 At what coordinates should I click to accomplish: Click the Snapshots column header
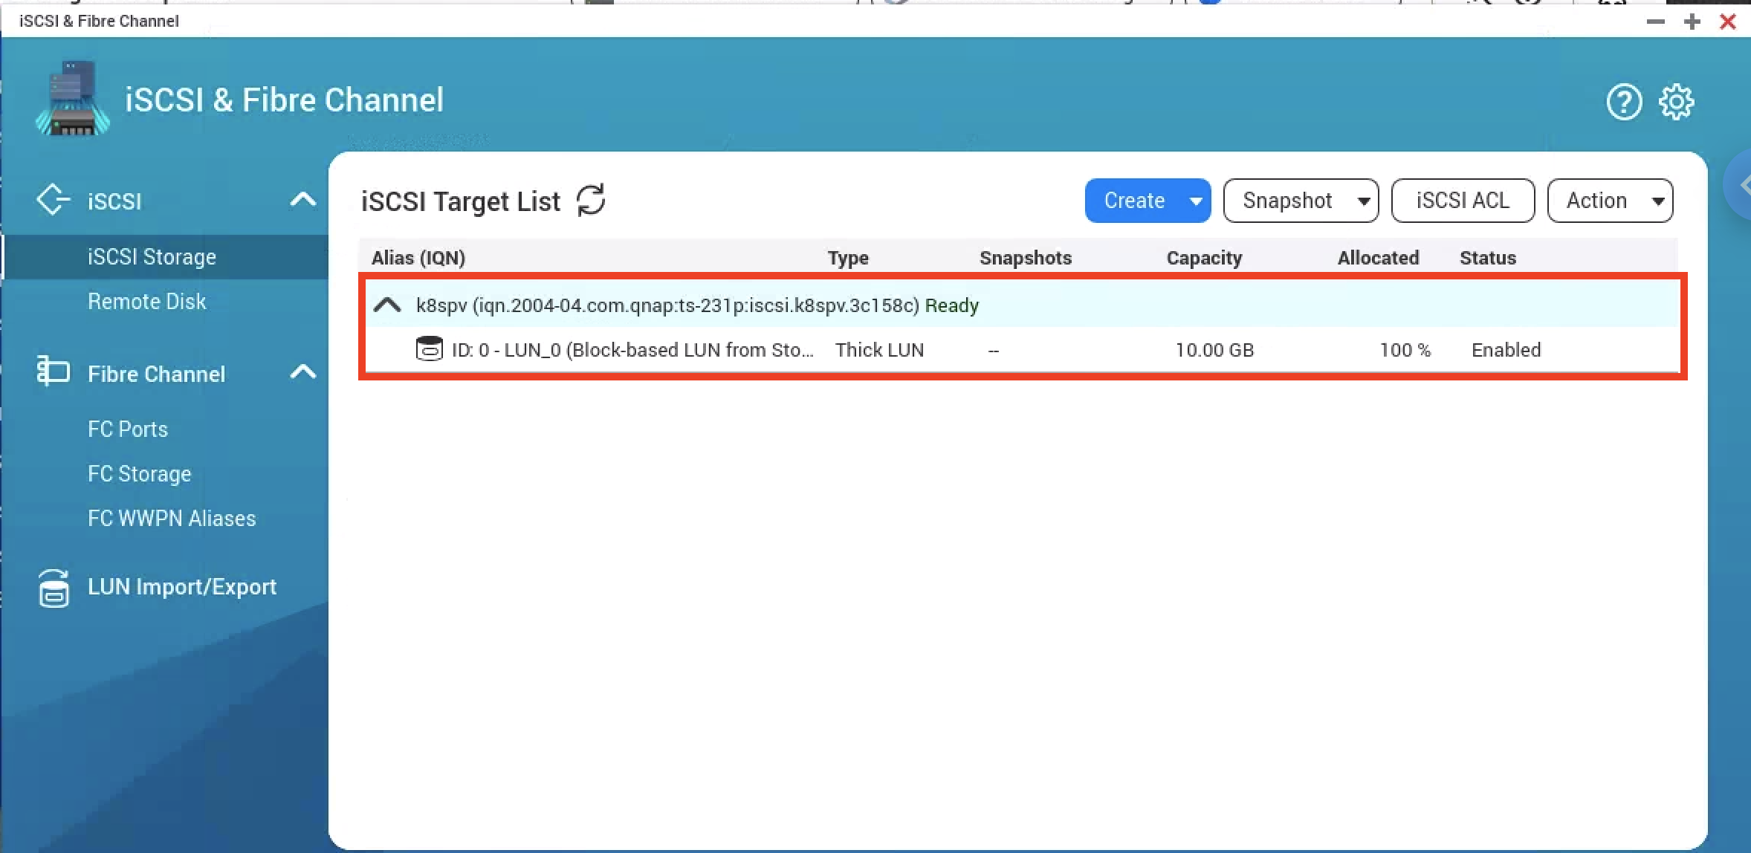(1026, 258)
